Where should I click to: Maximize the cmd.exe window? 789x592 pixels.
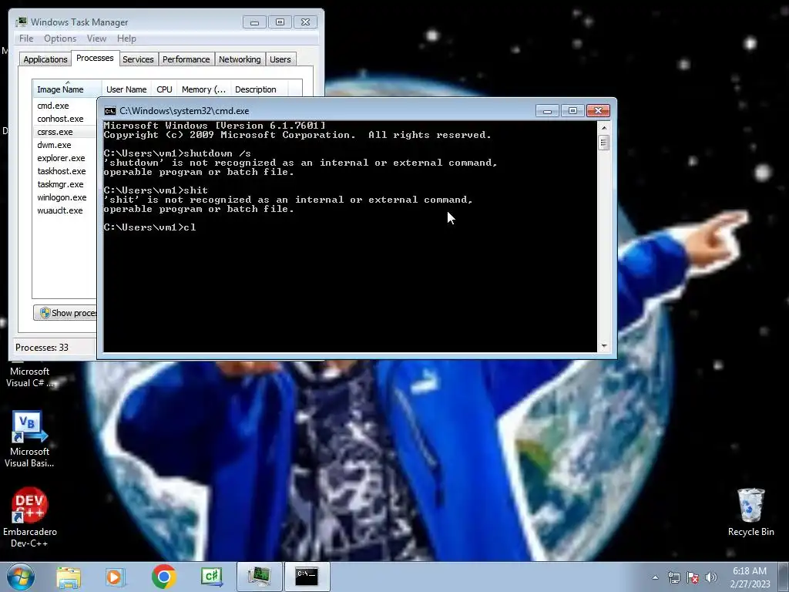coord(572,111)
